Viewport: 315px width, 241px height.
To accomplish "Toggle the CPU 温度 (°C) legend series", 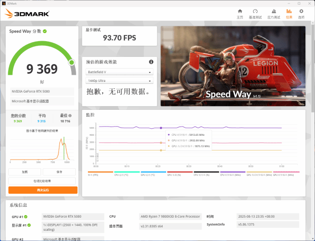I will pyautogui.click(x=127, y=174).
